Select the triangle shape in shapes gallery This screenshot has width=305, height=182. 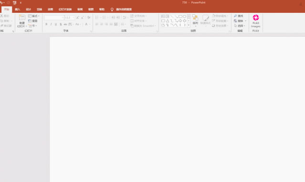(x=168, y=21)
